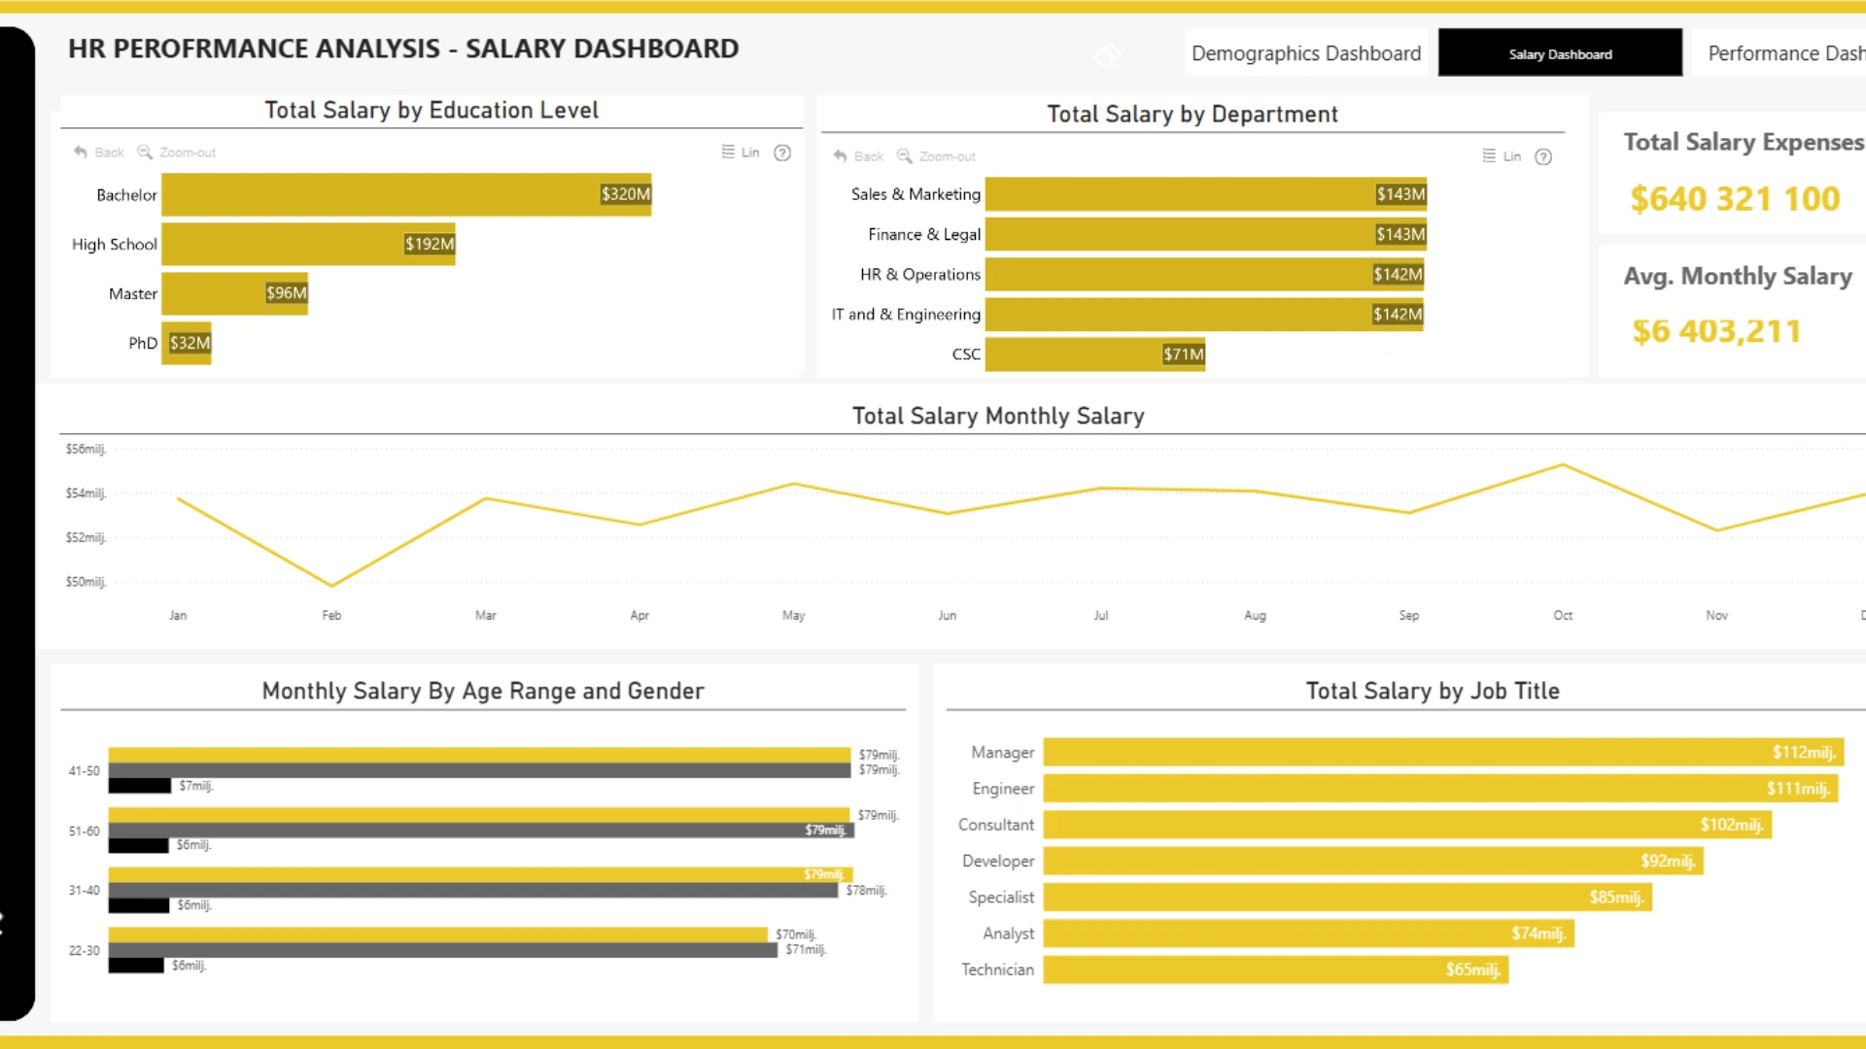Screen dimensions: 1866x1049
Task: Click the Total Salary Expenses card value
Action: pyautogui.click(x=1735, y=199)
